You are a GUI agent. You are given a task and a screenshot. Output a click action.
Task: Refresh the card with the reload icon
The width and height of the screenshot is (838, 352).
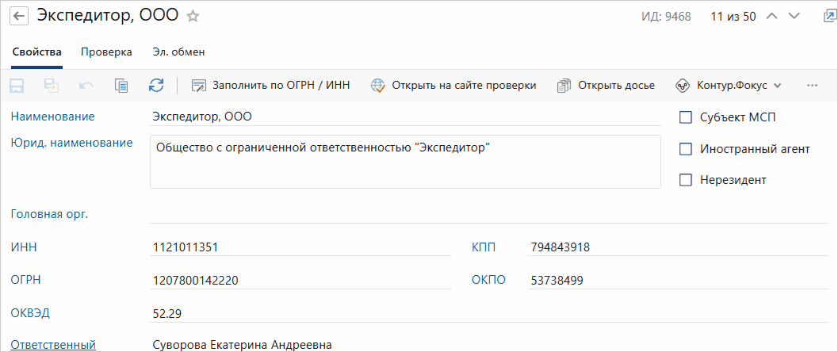coord(156,86)
